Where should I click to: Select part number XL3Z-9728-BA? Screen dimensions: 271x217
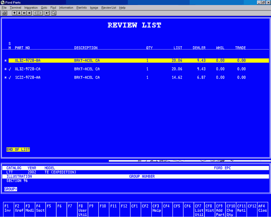pyautogui.click(x=28, y=61)
